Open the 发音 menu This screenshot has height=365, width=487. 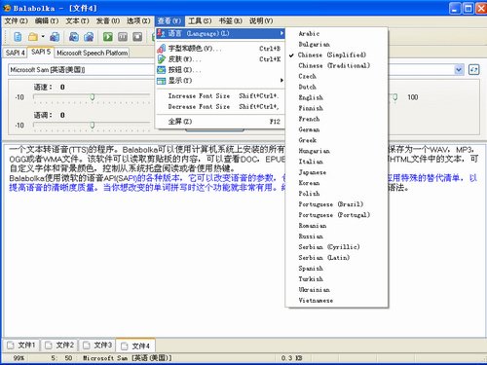click(x=108, y=21)
